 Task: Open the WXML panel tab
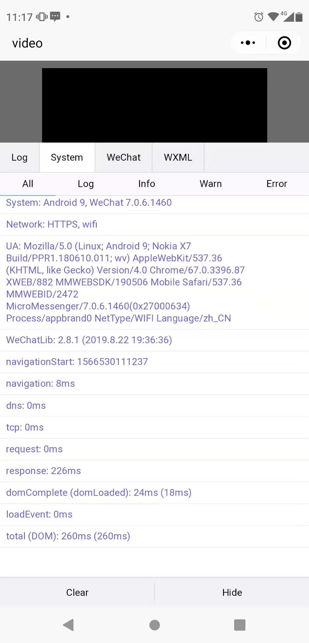click(x=178, y=157)
